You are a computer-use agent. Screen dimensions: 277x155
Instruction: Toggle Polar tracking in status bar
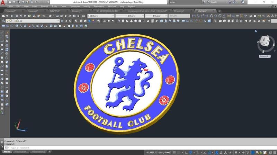click(x=191, y=152)
